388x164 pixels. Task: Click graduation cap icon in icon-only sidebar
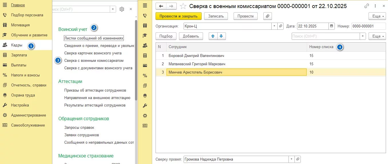pos(145,35)
